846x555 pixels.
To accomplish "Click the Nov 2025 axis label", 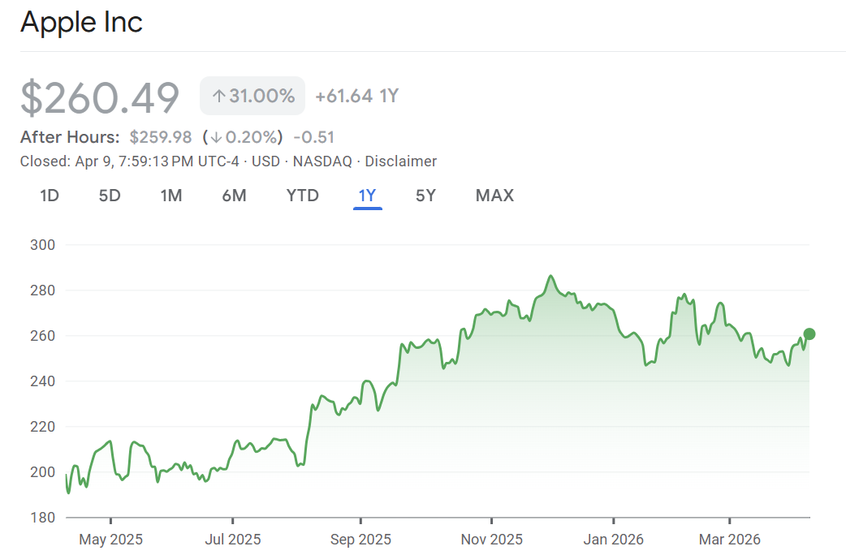I will (x=491, y=540).
